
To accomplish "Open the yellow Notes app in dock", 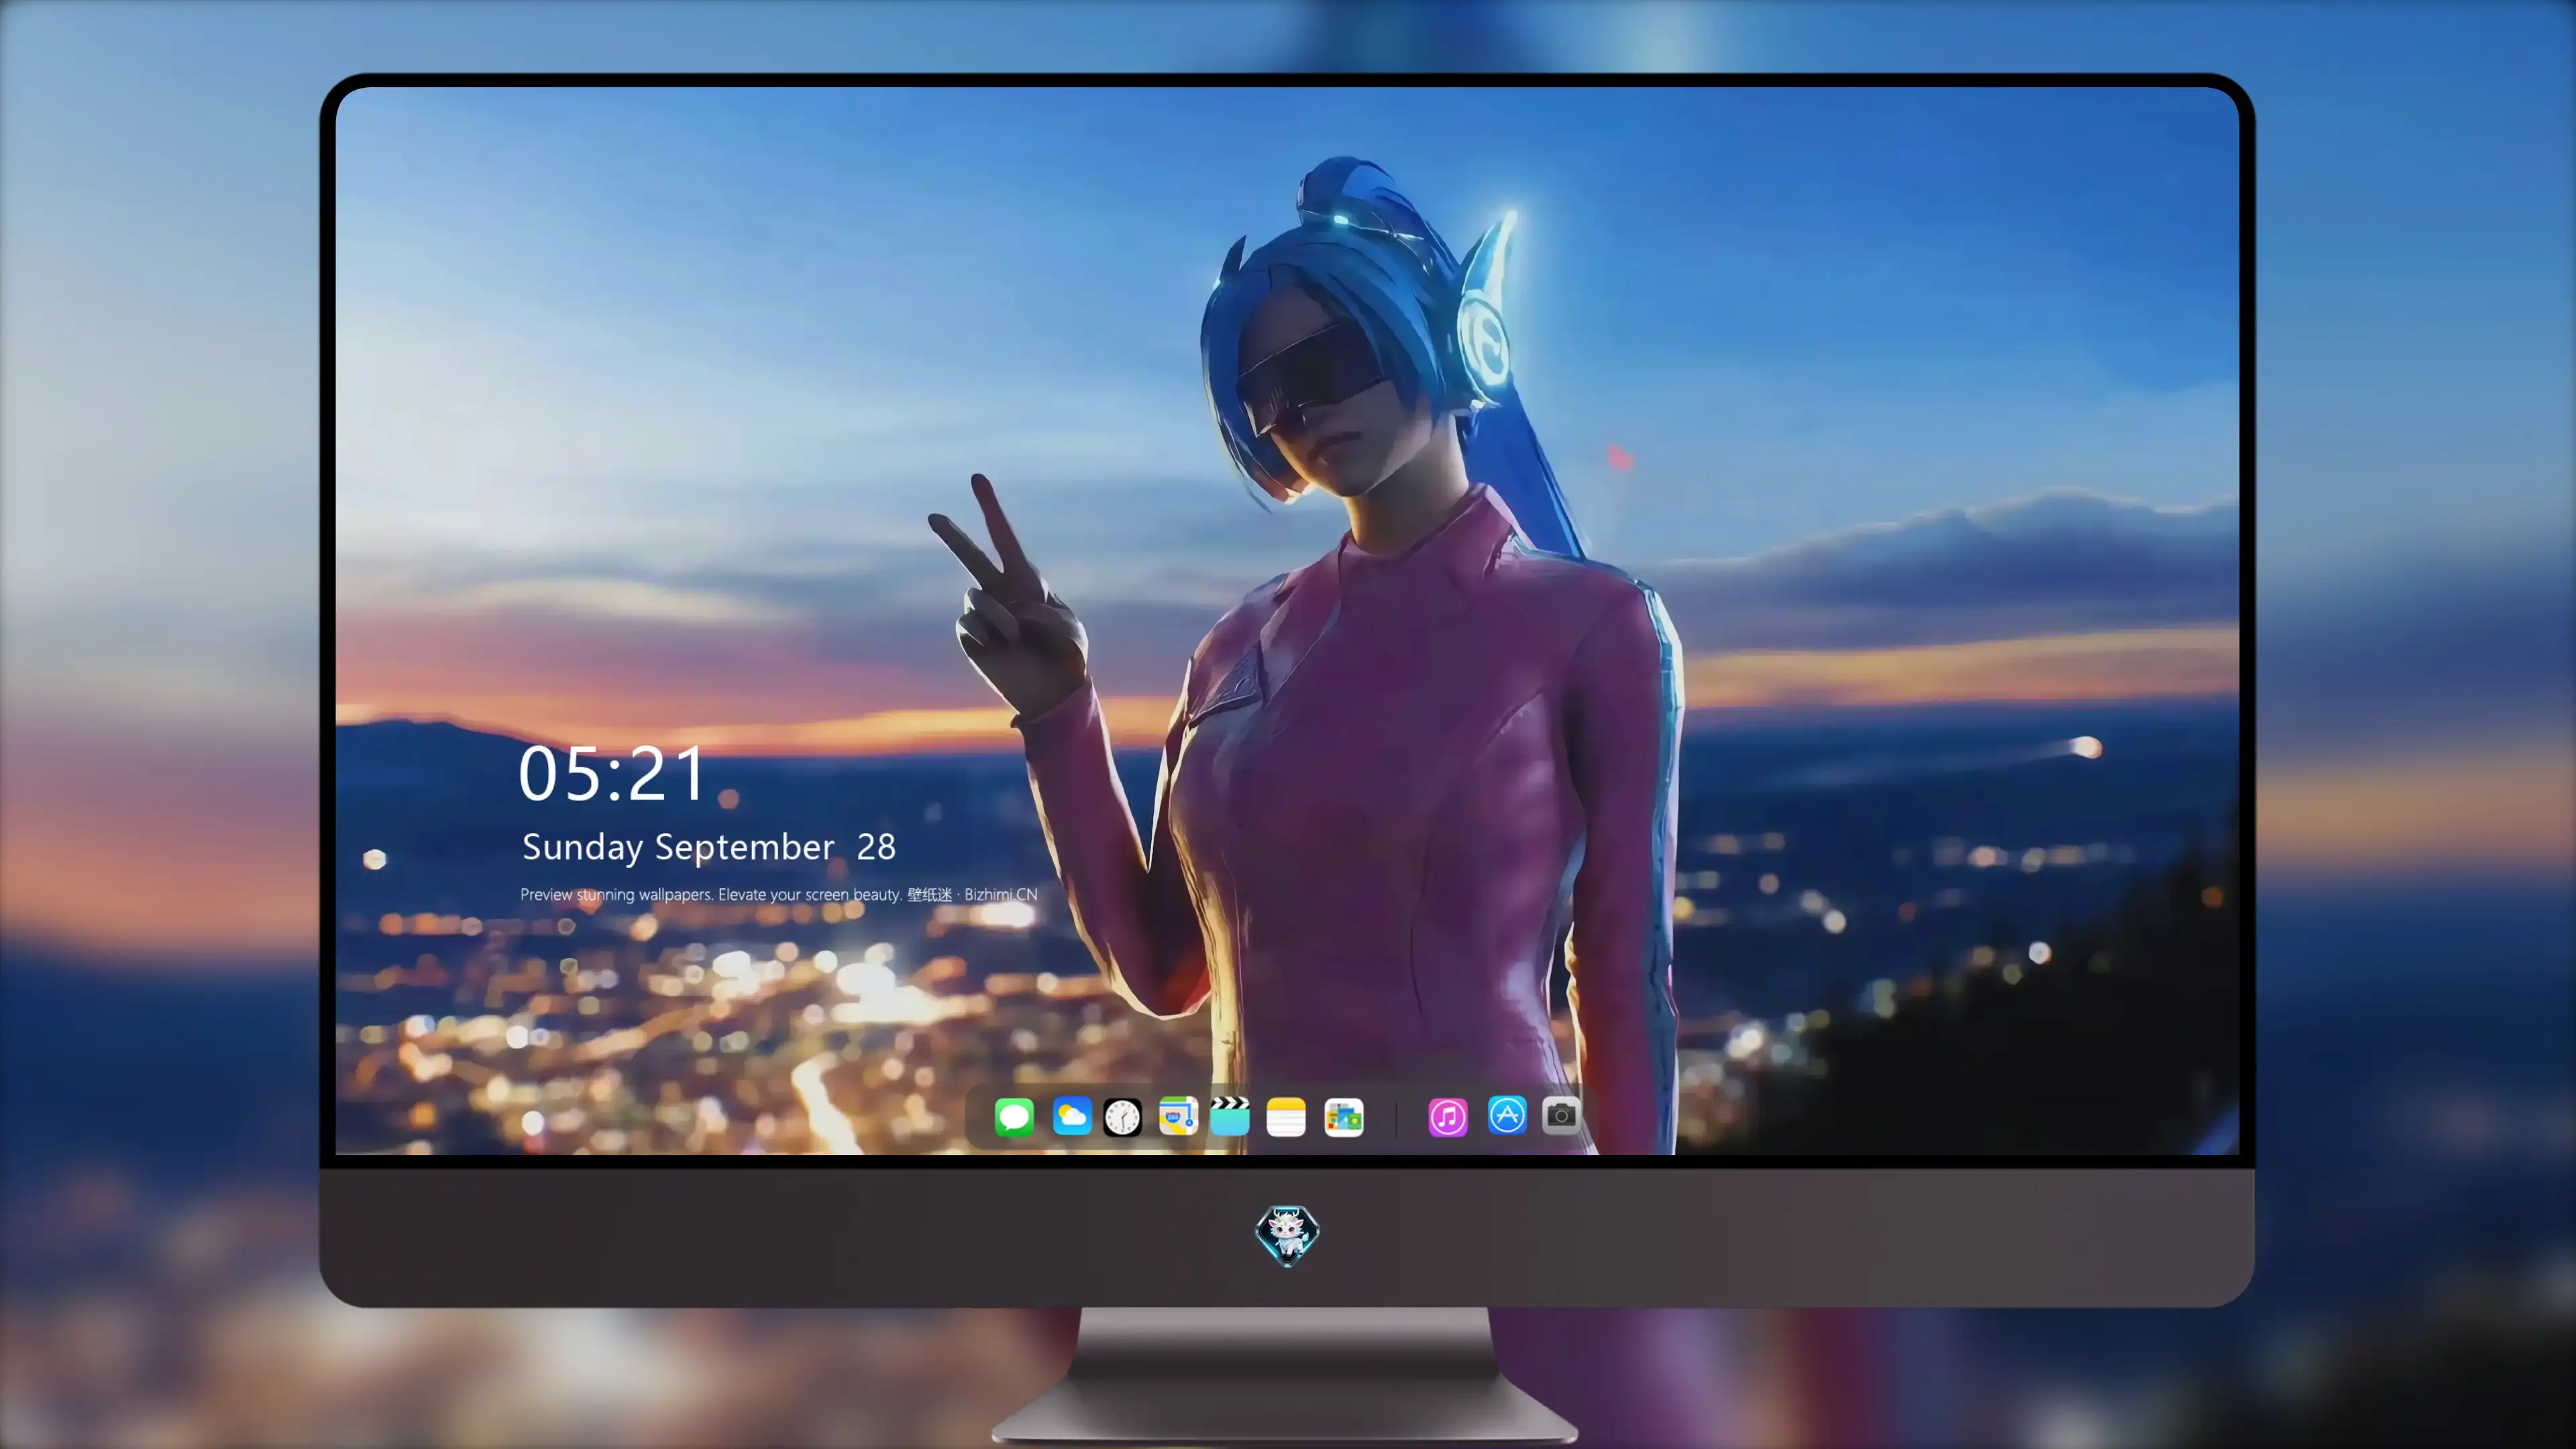I will (1286, 1116).
